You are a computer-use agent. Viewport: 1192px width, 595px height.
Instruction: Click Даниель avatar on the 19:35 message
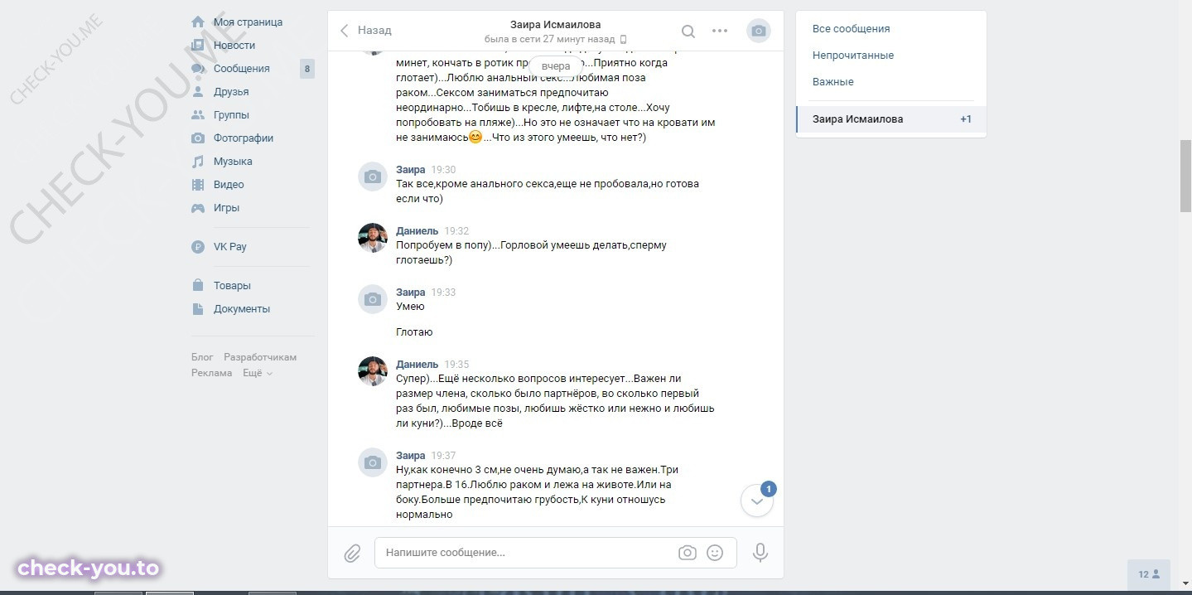(373, 371)
